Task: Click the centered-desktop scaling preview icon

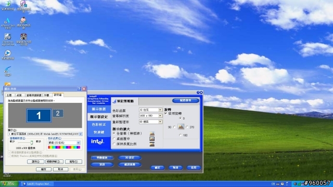Action: pyautogui.click(x=152, y=139)
